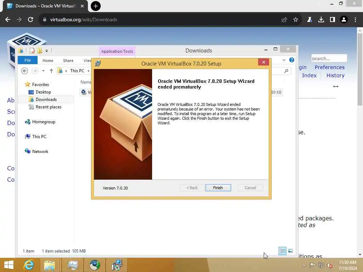Show Chrome downloads tray icon
The height and width of the screenshot is (272, 363).
[x=321, y=20]
